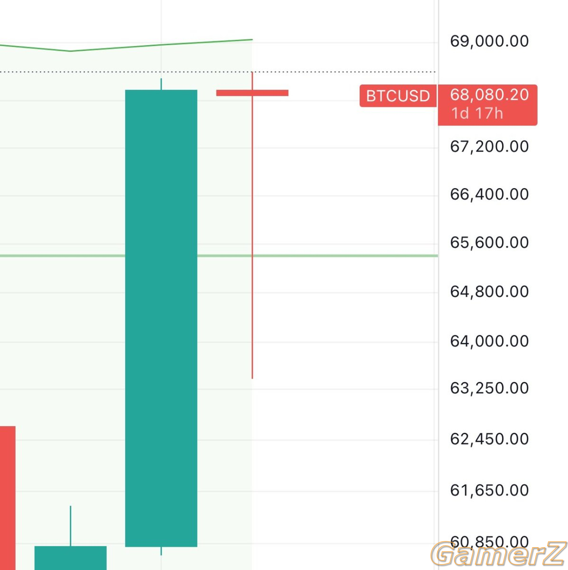Click the 63,250.00 price axis label
This screenshot has width=568, height=570.
point(489,388)
